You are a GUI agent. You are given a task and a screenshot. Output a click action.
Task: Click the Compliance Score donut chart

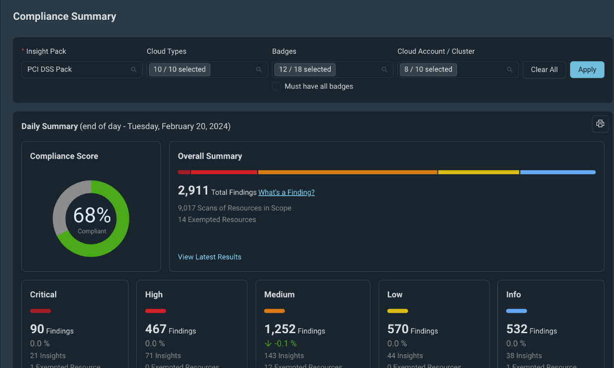[91, 219]
